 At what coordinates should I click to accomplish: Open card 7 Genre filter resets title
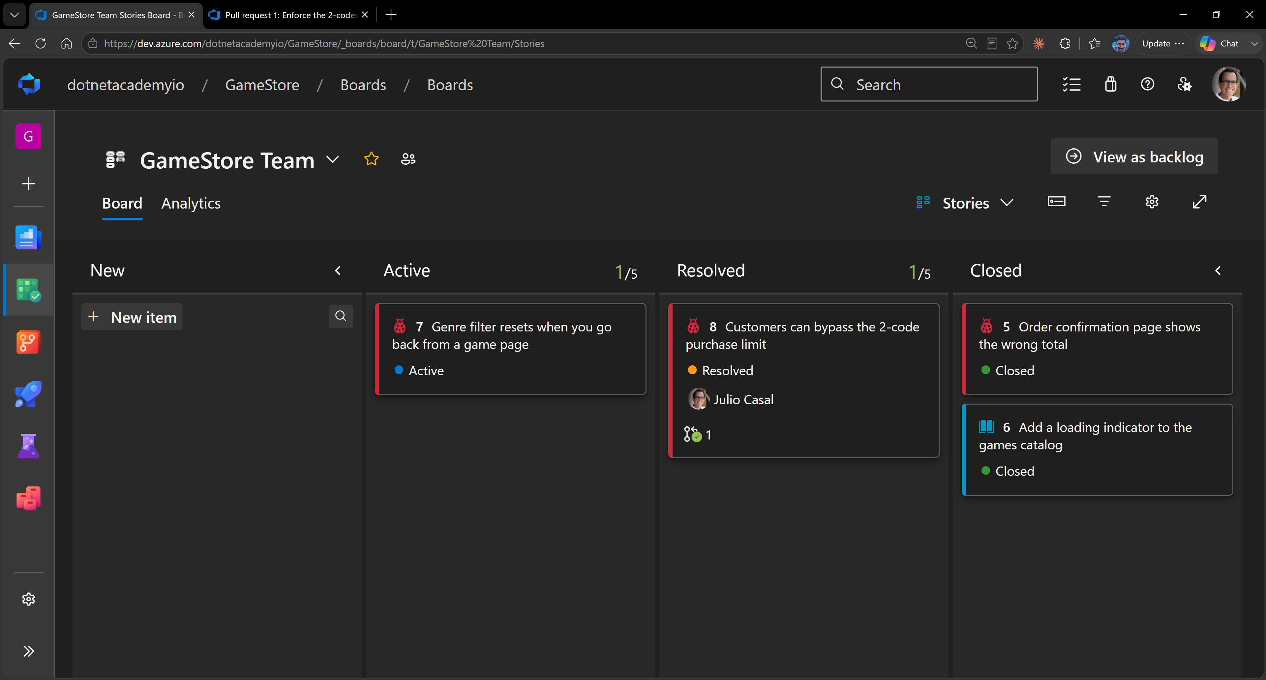[x=502, y=336]
